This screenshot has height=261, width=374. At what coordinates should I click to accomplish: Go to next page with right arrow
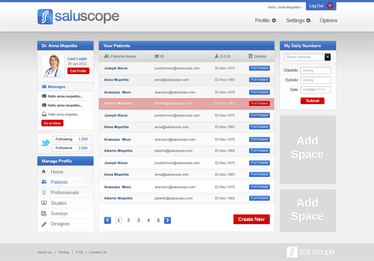[167, 221]
